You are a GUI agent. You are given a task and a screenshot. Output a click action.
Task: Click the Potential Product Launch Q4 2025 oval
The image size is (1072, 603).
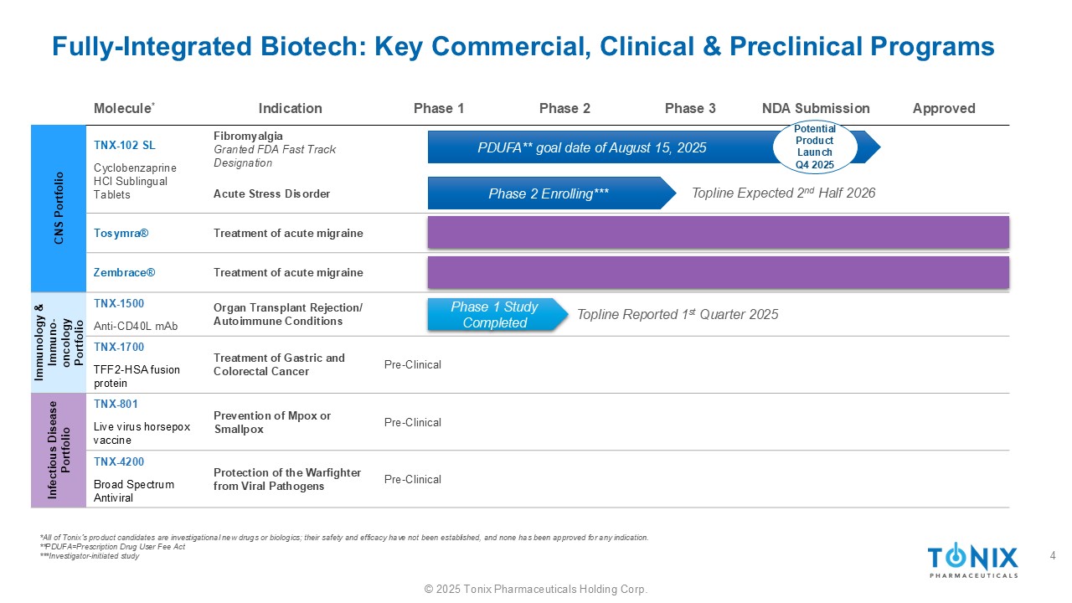815,147
